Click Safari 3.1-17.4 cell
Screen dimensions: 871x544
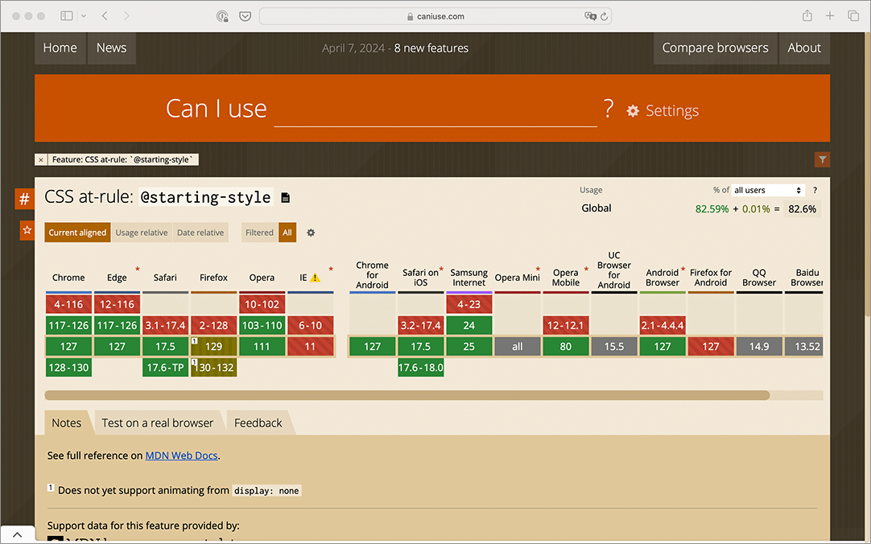click(166, 325)
